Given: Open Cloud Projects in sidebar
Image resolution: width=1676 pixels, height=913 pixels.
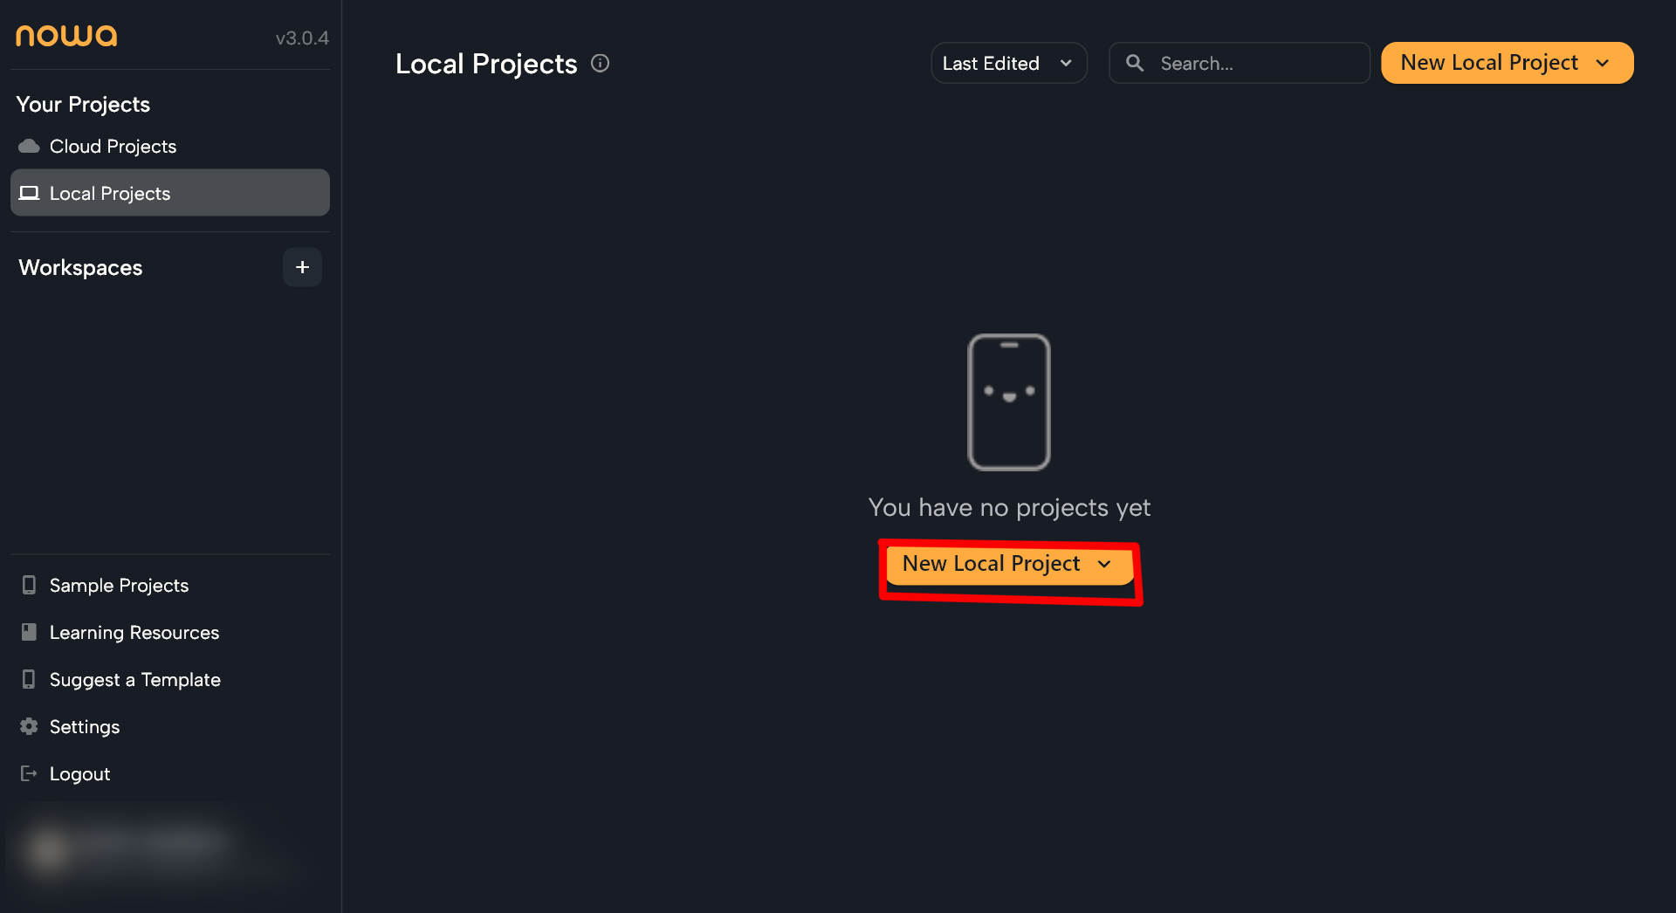Looking at the screenshot, I should pyautogui.click(x=113, y=146).
